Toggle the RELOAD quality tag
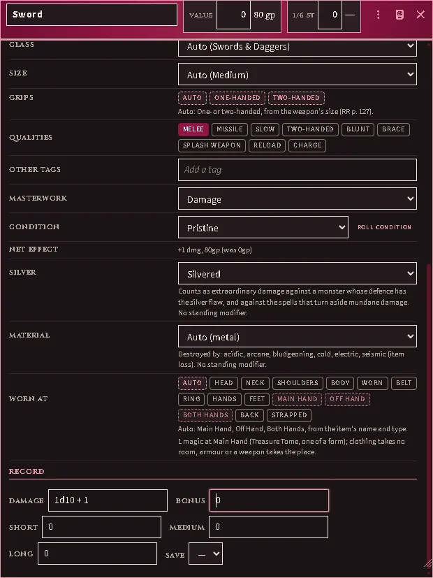 267,145
